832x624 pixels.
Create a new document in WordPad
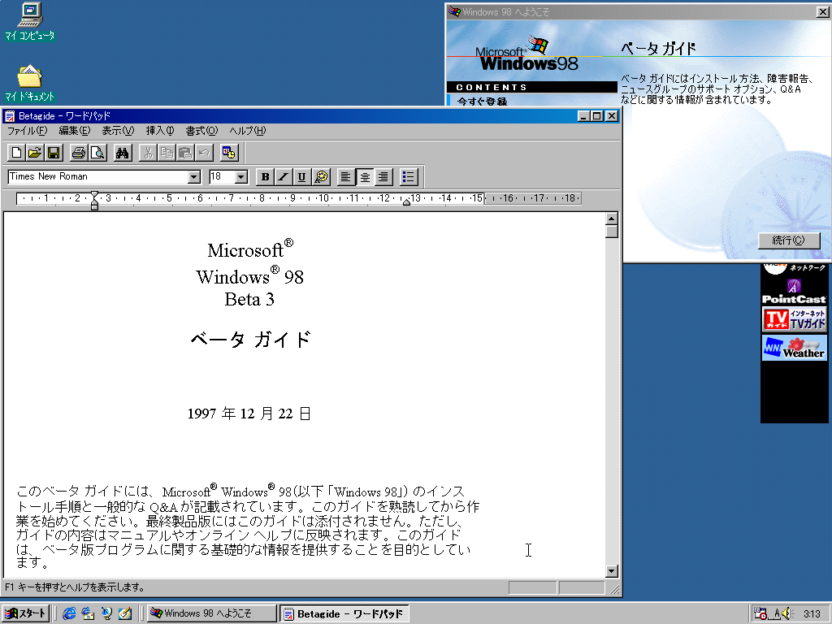click(15, 152)
